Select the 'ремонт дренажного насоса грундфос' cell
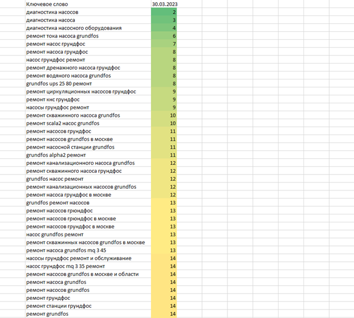Viewport: 354px width, 318px height. pyautogui.click(x=88, y=67)
